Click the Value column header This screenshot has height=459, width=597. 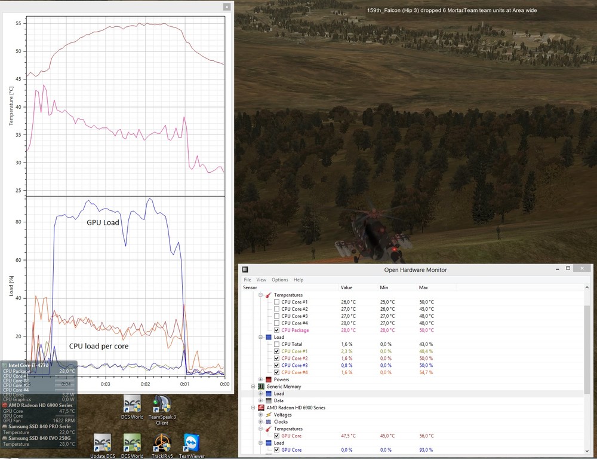pos(347,287)
